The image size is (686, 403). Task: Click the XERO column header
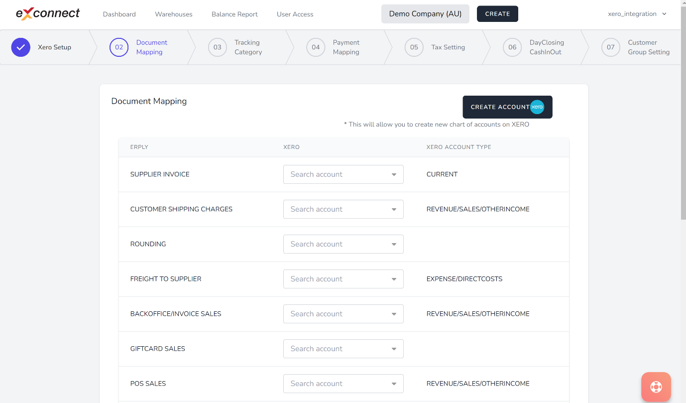point(291,147)
